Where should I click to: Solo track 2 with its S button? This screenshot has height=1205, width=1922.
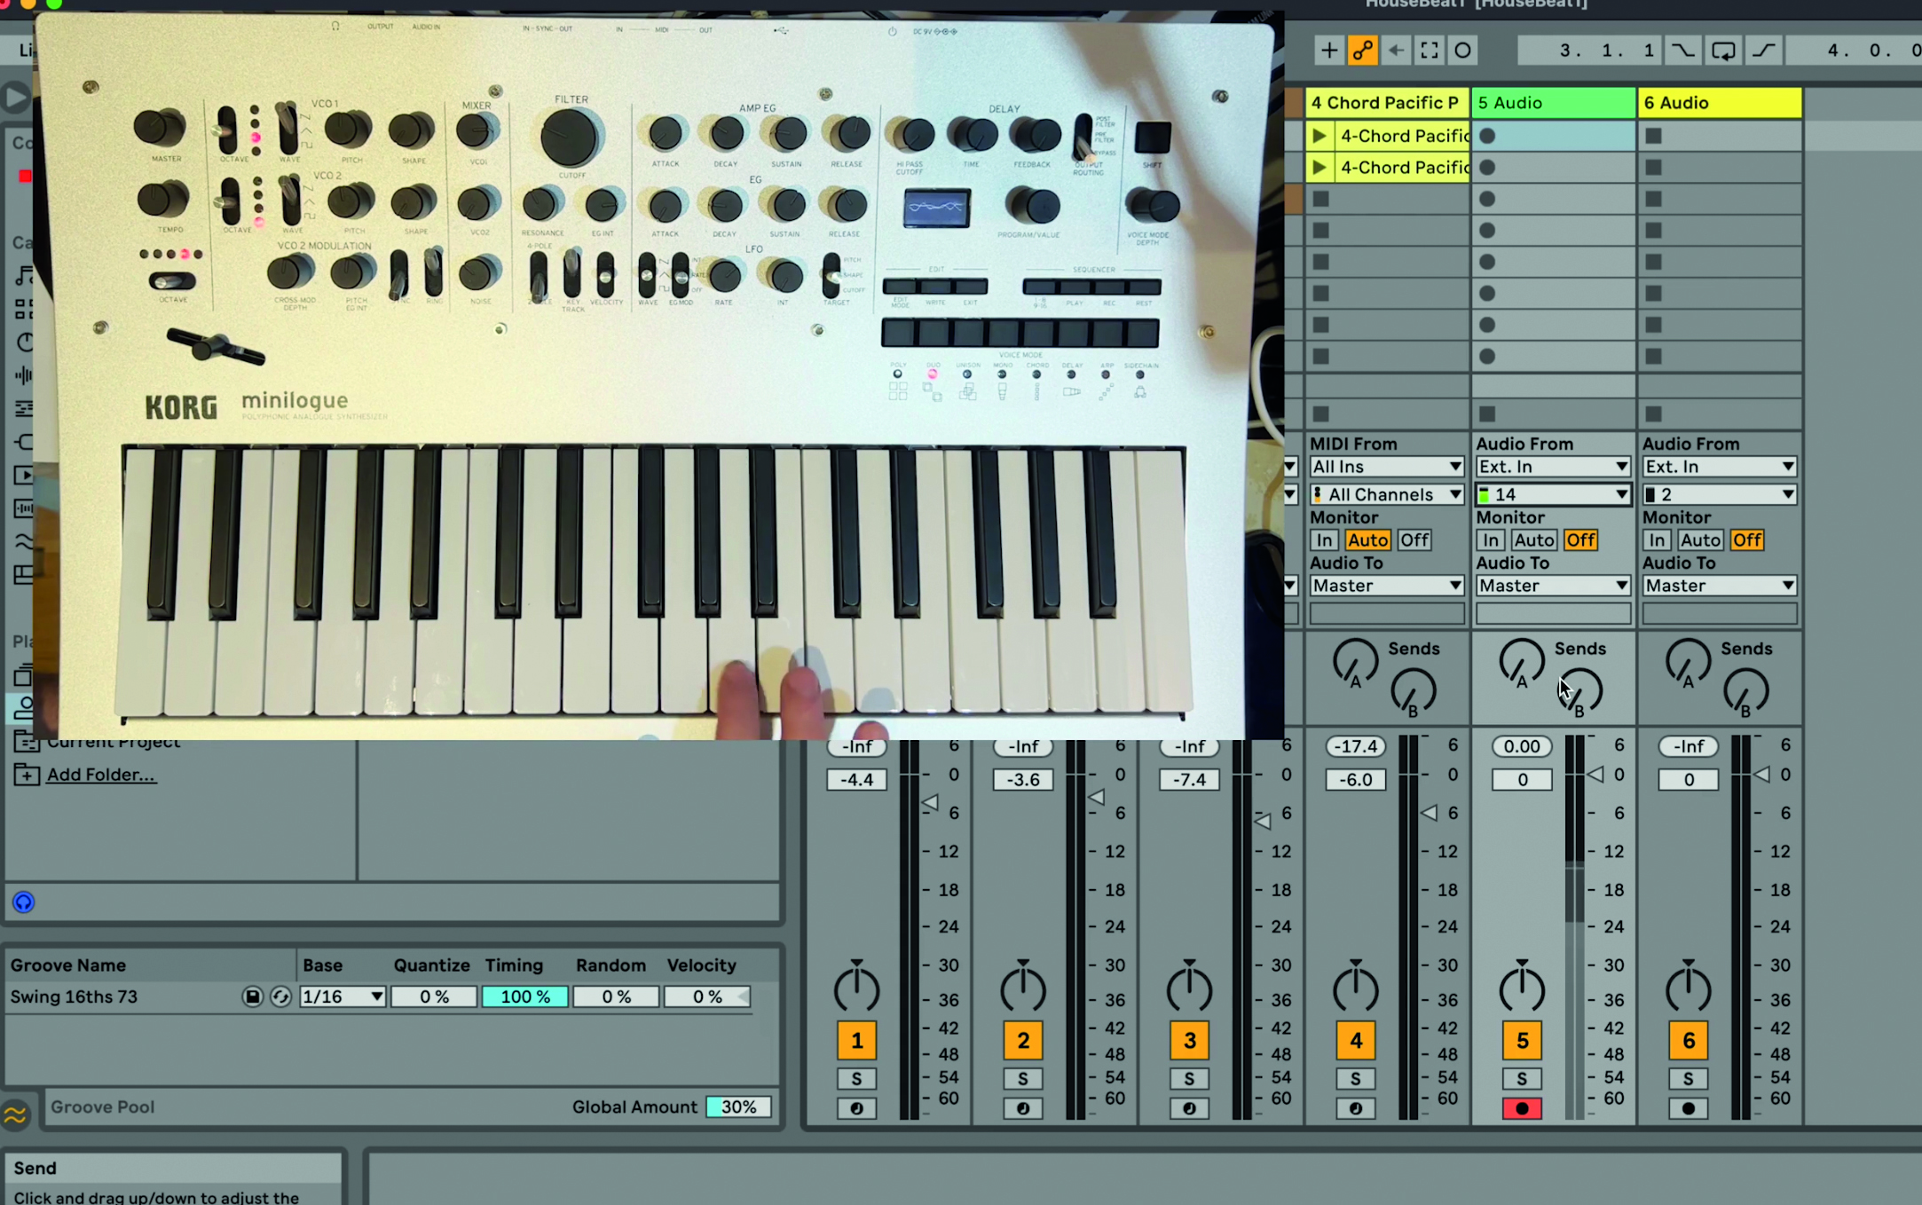coord(1023,1079)
